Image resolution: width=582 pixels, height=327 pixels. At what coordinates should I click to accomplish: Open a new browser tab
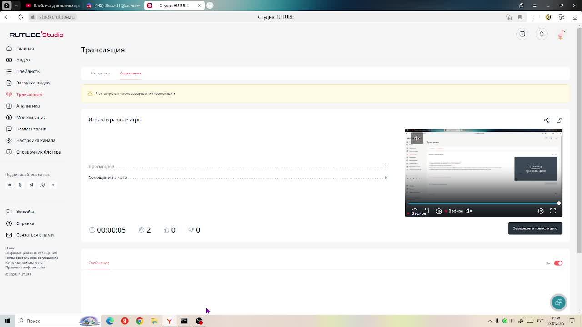210,5
